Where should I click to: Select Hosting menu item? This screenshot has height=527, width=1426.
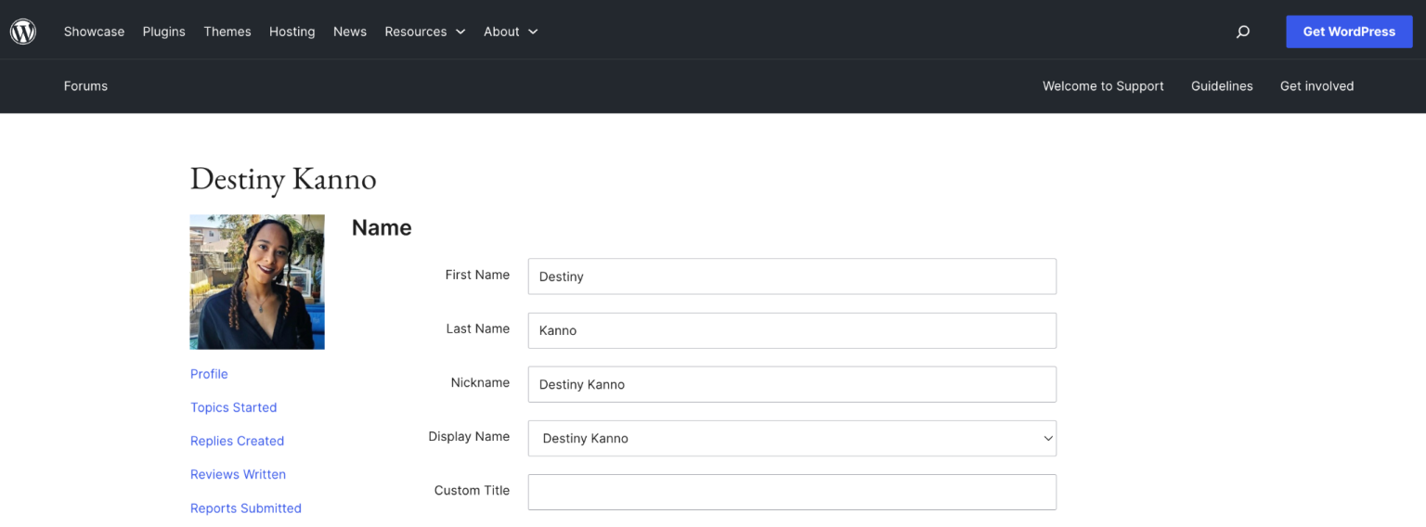(x=292, y=32)
